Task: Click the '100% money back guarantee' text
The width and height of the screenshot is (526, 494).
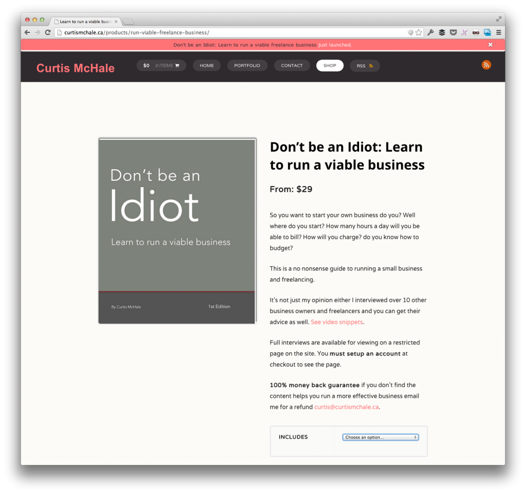Action: pyautogui.click(x=315, y=385)
